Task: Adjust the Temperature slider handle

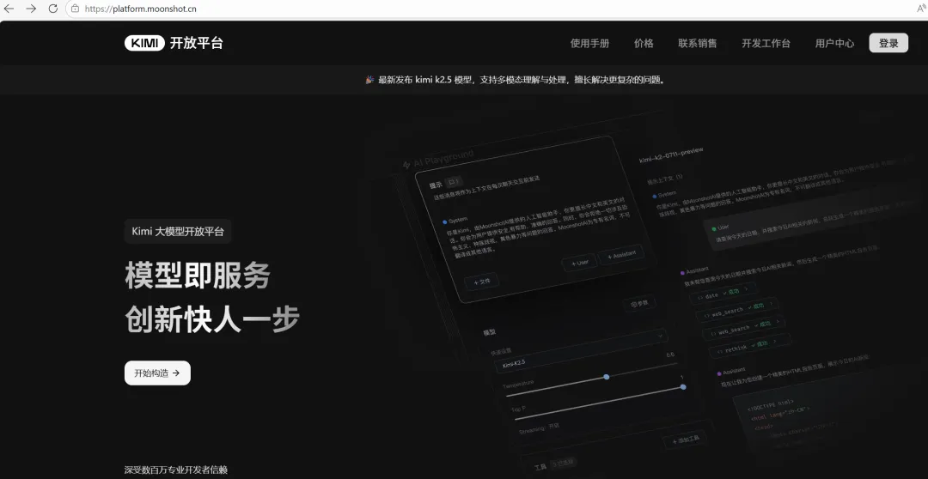Action: 606,376
